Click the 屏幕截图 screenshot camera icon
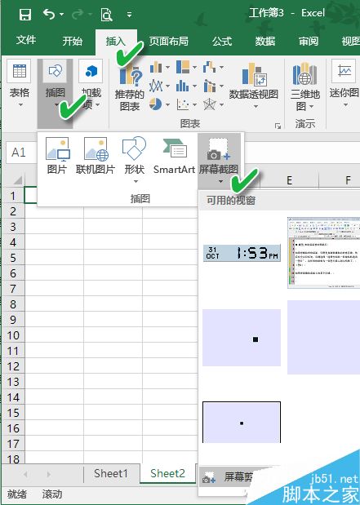The width and height of the screenshot is (360, 505). pyautogui.click(x=219, y=149)
